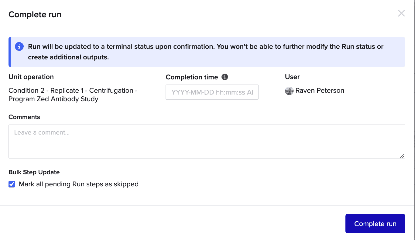The image size is (415, 240).
Task: Focus the Completion time date field
Action: tap(212, 92)
